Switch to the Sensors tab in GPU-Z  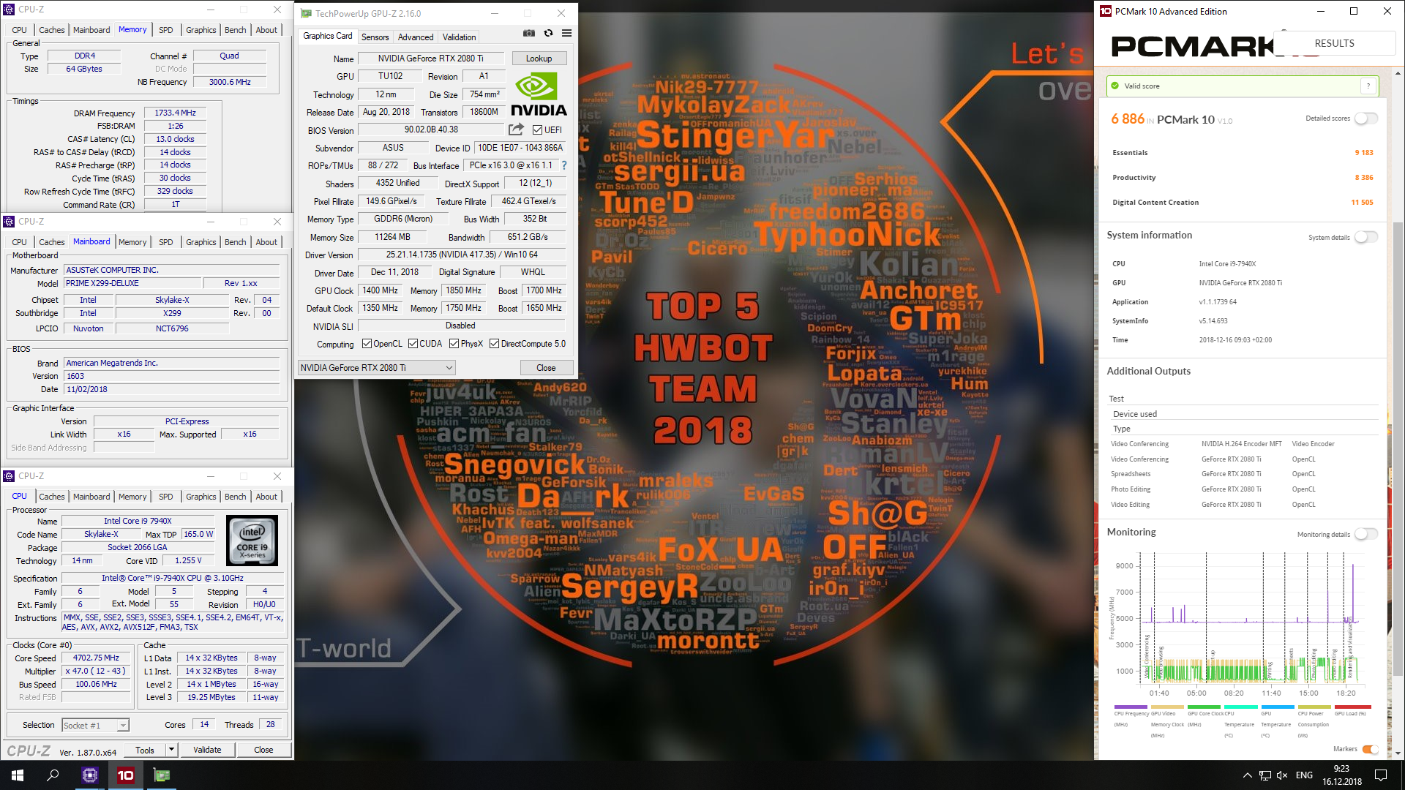click(x=375, y=37)
